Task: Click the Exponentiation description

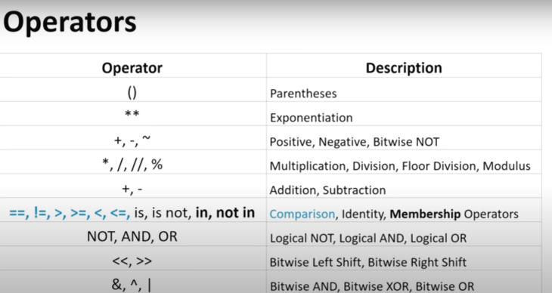Action: click(312, 118)
